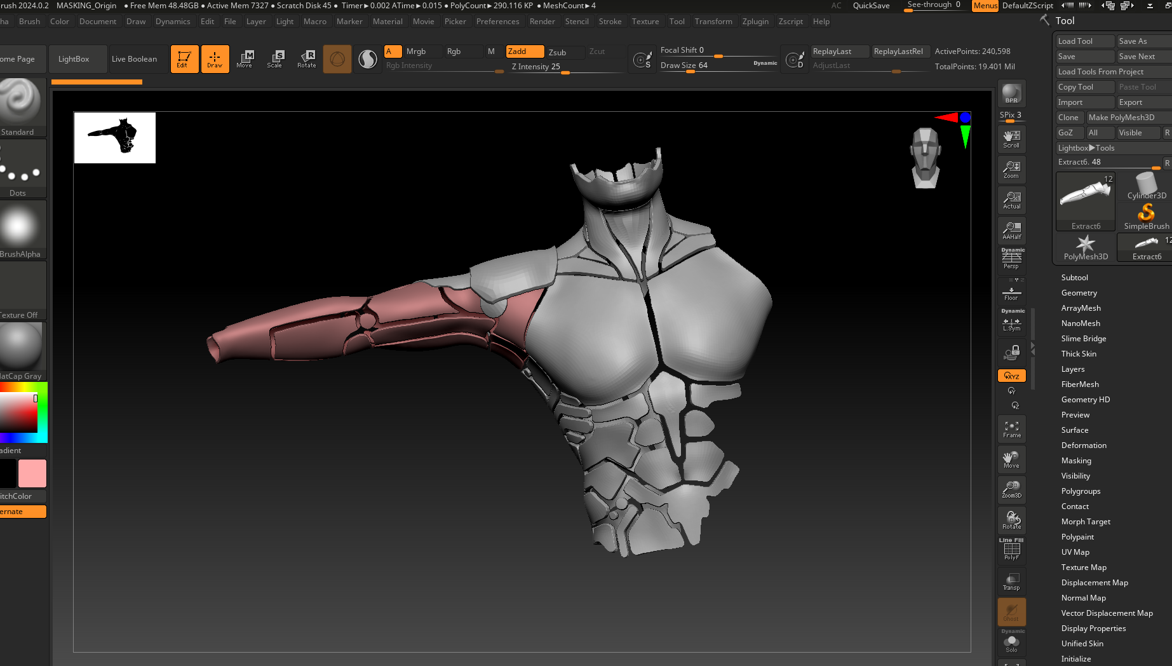Screen dimensions: 1172x666
Task: Open the Dots stroke picker
Action: tap(20, 168)
